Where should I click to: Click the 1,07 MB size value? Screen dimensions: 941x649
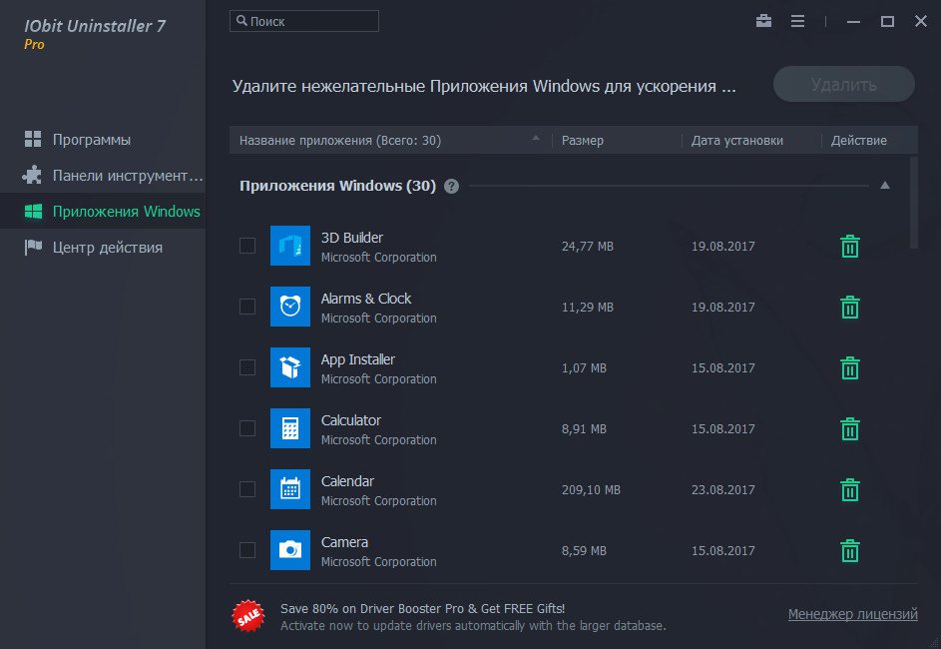coord(584,368)
